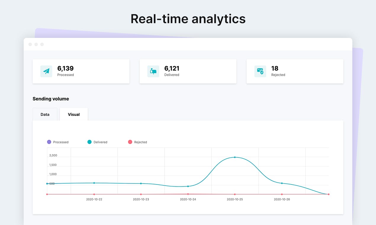Click the teal Delivered legend dot

[x=89, y=142]
